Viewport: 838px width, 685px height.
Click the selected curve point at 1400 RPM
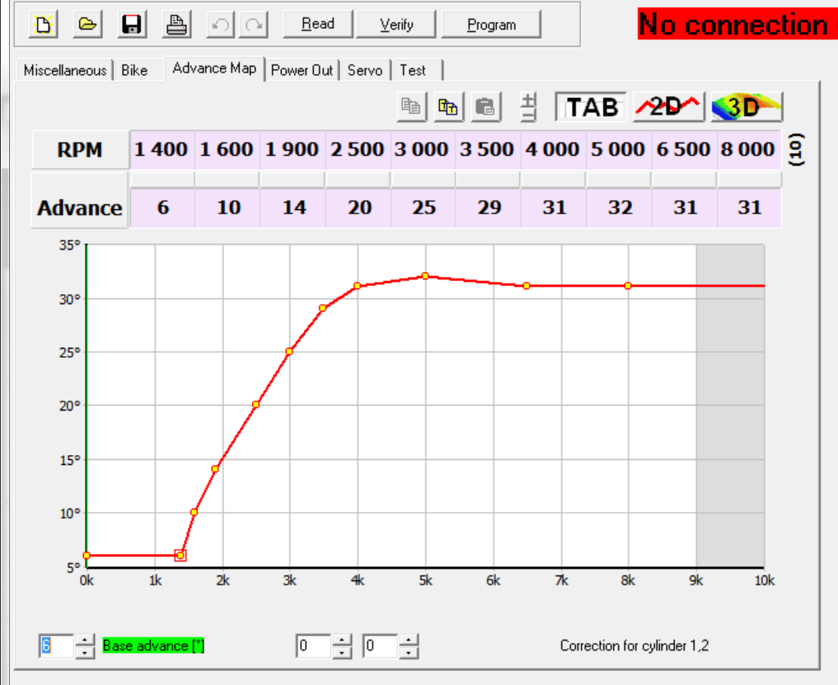[x=180, y=556]
